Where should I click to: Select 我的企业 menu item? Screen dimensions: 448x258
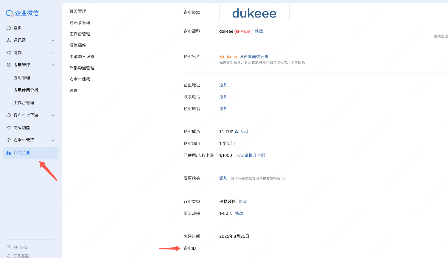30,153
